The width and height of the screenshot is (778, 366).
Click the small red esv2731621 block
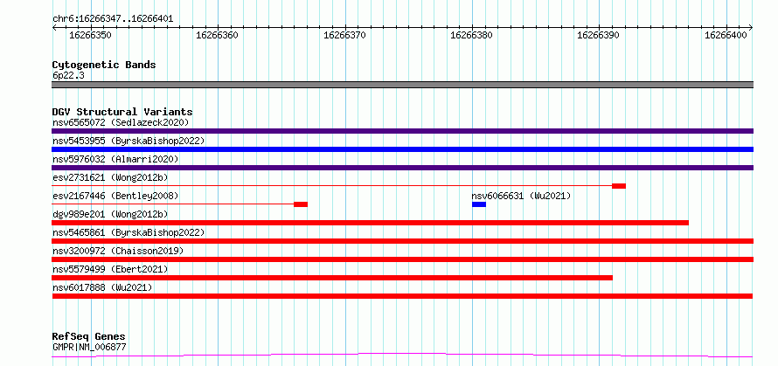619,186
